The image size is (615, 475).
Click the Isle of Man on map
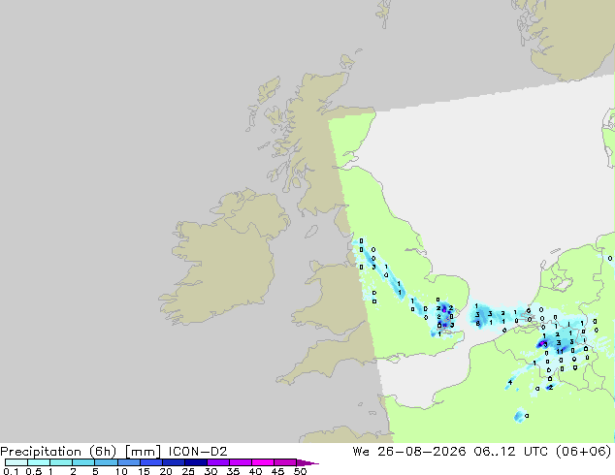(x=311, y=232)
